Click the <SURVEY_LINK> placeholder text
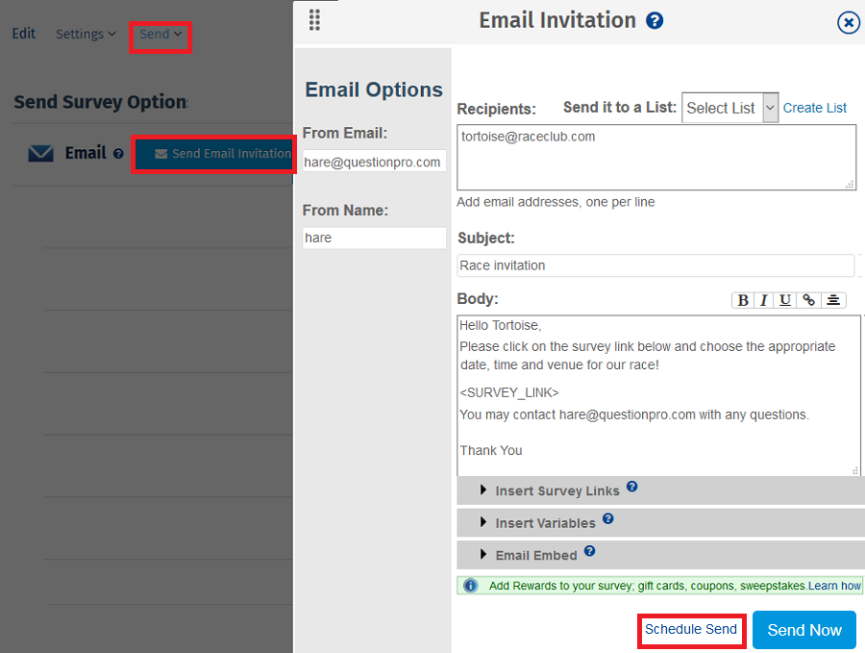This screenshot has width=865, height=653. (x=508, y=392)
